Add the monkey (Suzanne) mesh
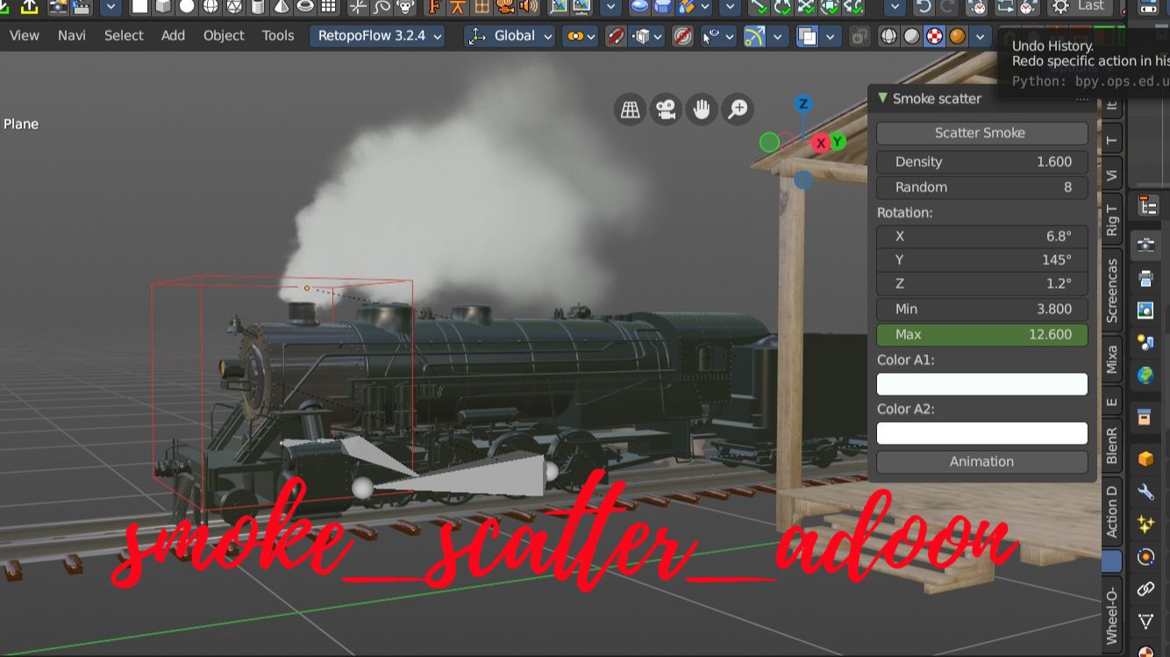Viewport: 1170px width, 657px height. 405,7
